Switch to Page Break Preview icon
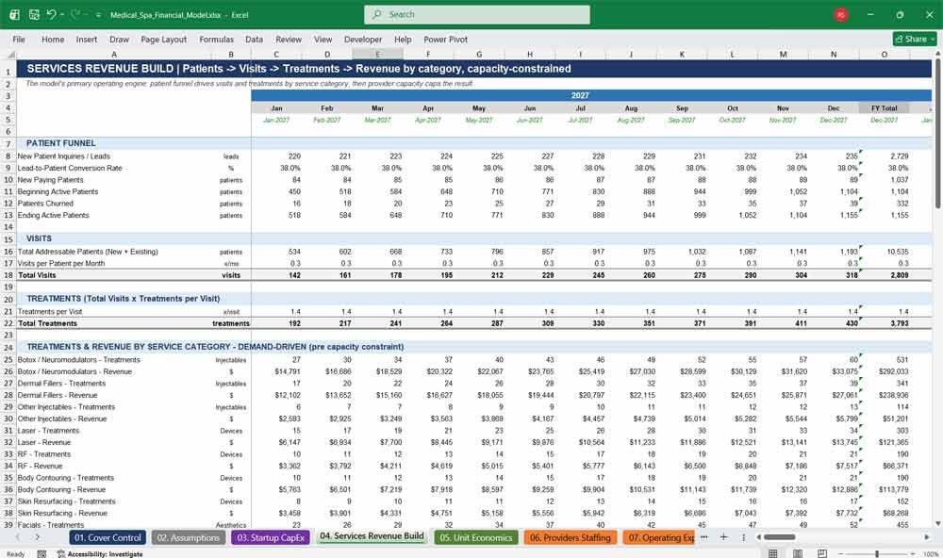This screenshot has width=943, height=558. pos(821,553)
